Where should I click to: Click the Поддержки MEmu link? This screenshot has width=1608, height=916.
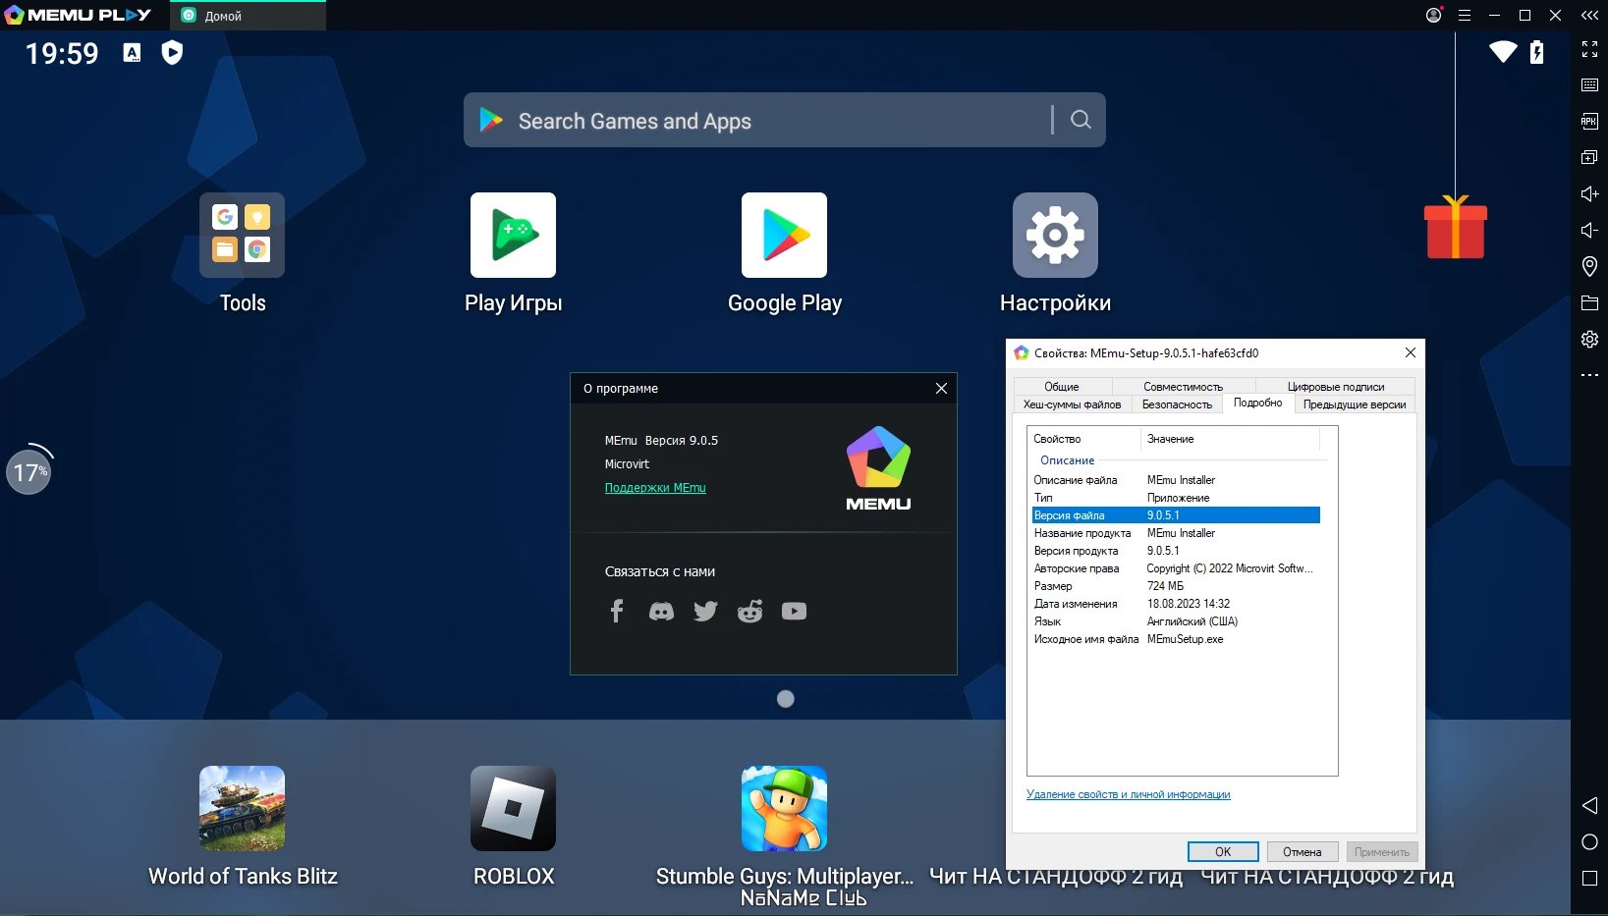[x=655, y=488]
